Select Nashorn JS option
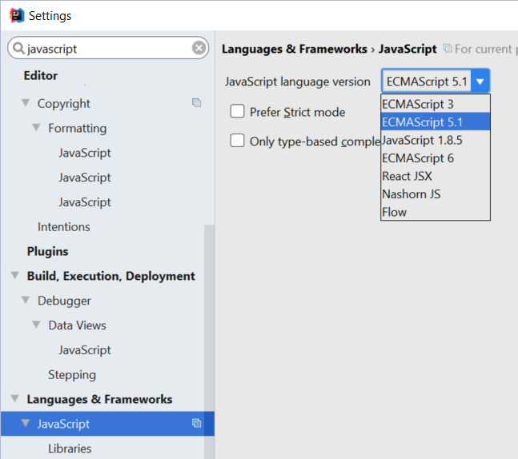The width and height of the screenshot is (518, 459). [412, 194]
